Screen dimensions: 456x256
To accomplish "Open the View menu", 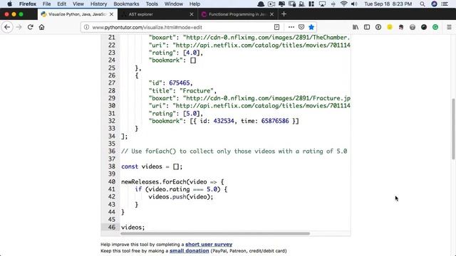I will 78,4.
